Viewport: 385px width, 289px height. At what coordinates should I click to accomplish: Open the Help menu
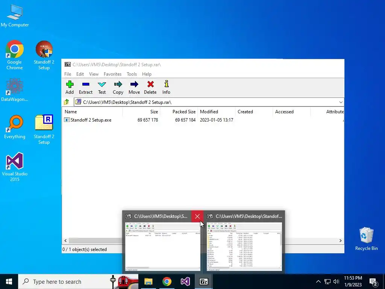[147, 74]
